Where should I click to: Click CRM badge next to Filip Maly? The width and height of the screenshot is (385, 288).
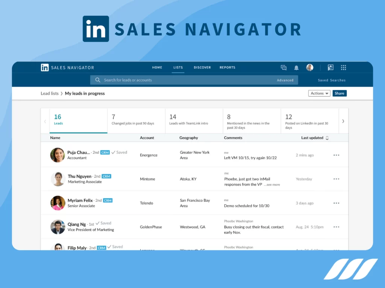click(x=102, y=248)
